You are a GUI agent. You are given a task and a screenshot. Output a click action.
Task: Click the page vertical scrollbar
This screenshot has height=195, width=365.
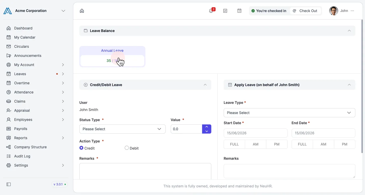pos(362,86)
